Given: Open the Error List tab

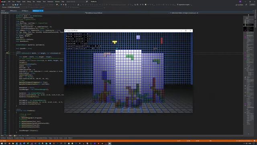Looking at the screenshot, I should [56, 138].
